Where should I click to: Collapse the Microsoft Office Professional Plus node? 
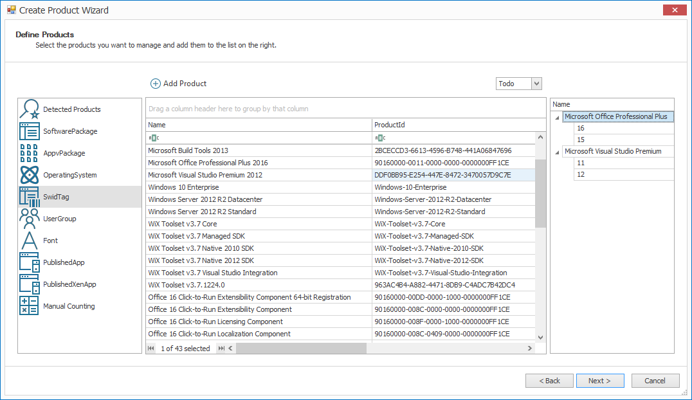(x=557, y=118)
